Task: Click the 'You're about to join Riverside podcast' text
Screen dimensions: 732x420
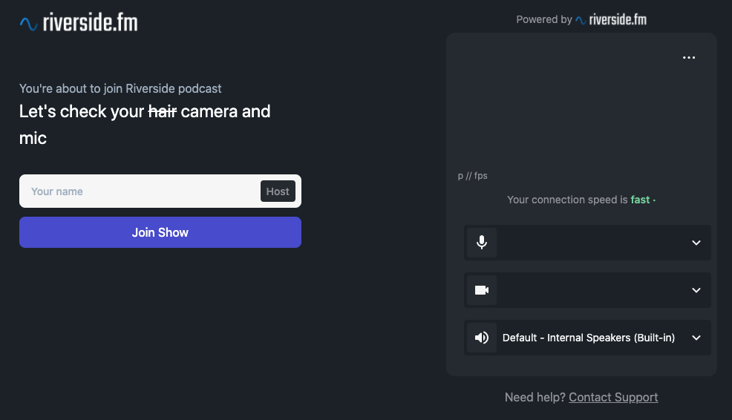Action: click(x=120, y=88)
